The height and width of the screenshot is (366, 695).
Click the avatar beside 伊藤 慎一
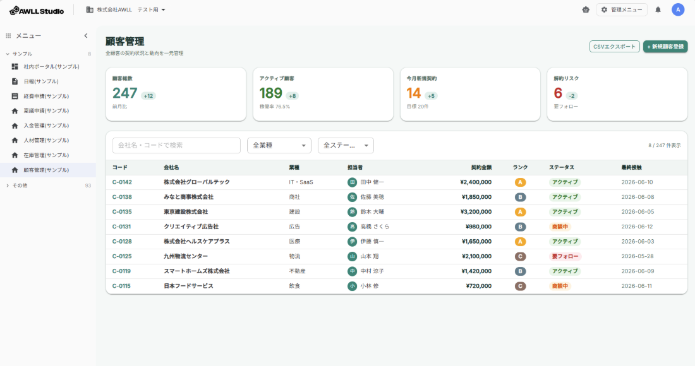pos(352,242)
